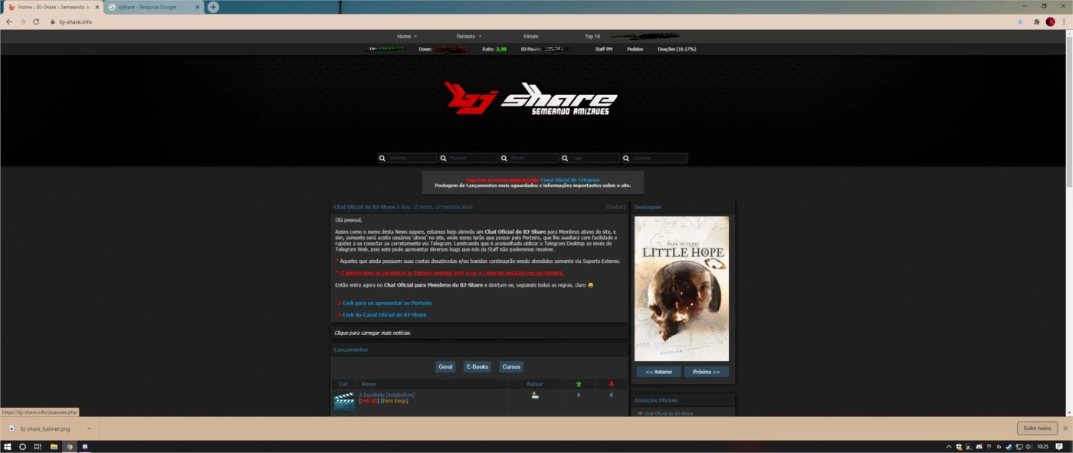Open the Doações (16.17%) link

coord(677,49)
